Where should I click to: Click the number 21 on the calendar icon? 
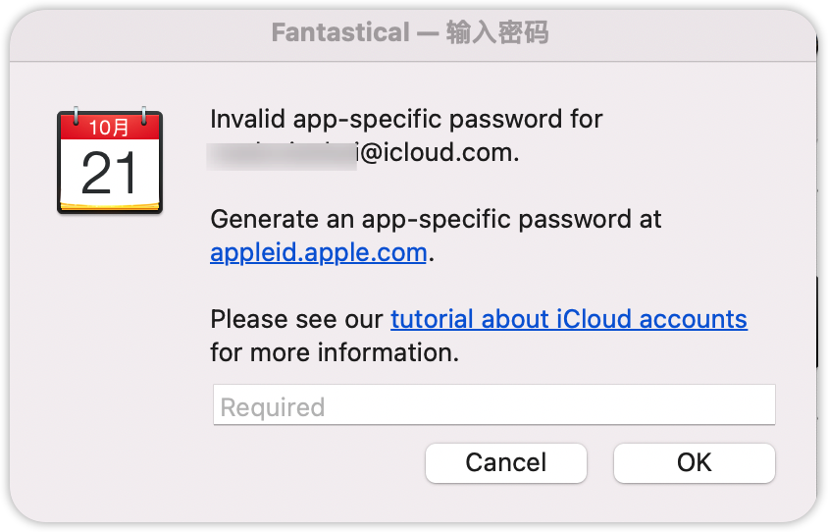point(109,173)
